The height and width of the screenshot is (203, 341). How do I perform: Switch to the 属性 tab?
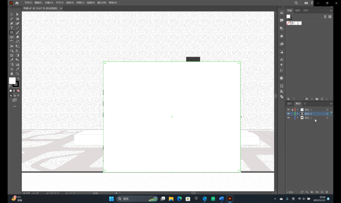click(290, 104)
